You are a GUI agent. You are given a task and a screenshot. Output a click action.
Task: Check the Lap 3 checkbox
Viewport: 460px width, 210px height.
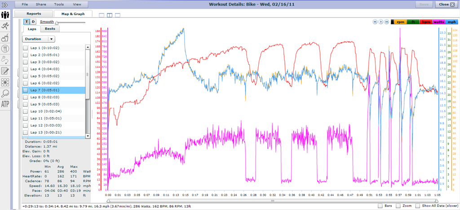(26, 62)
